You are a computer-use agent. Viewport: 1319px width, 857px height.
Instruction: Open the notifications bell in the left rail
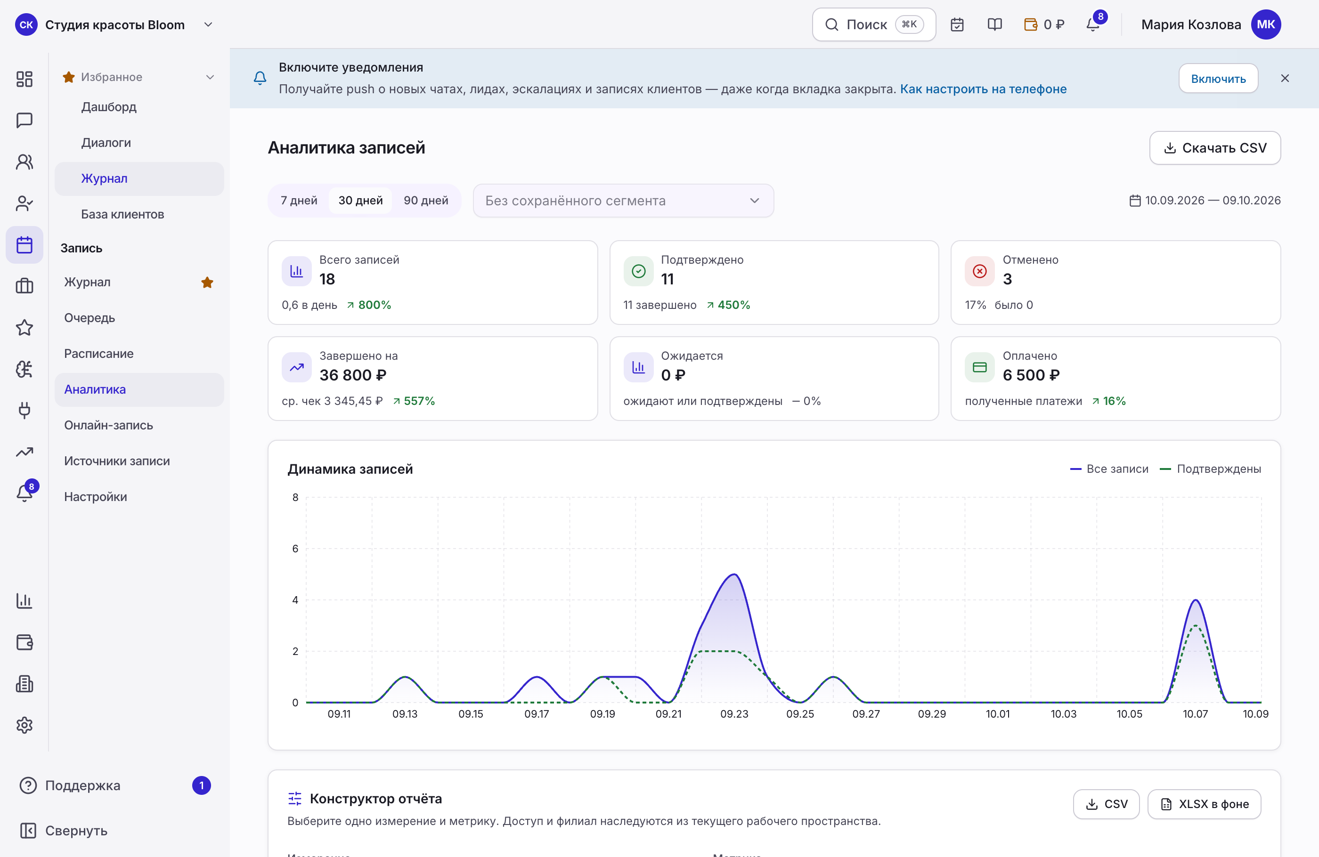pos(24,493)
